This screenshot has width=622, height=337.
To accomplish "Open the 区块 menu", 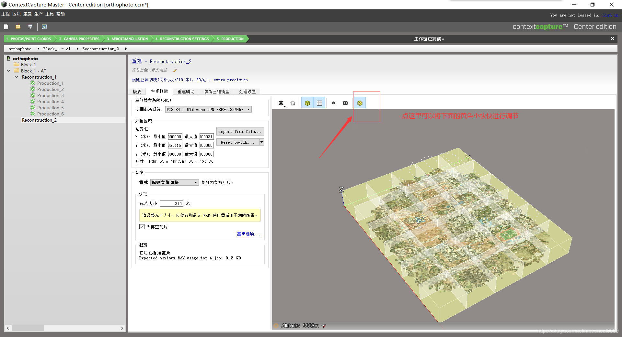I will [x=17, y=14].
